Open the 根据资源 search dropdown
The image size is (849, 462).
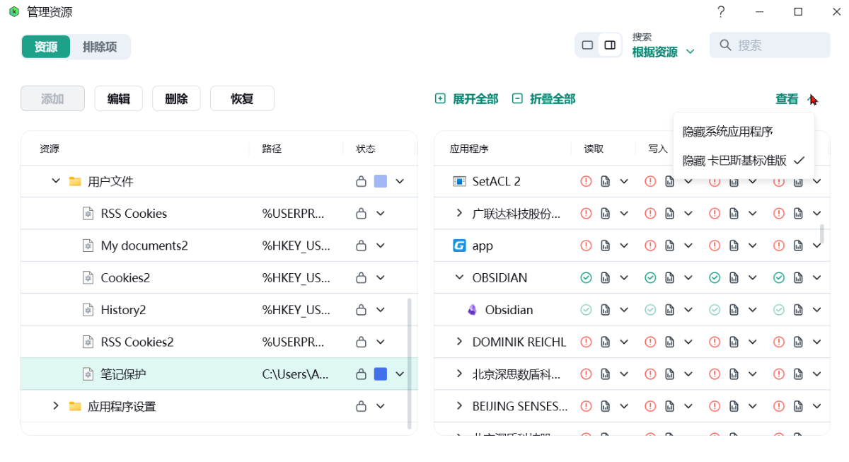[x=663, y=52]
